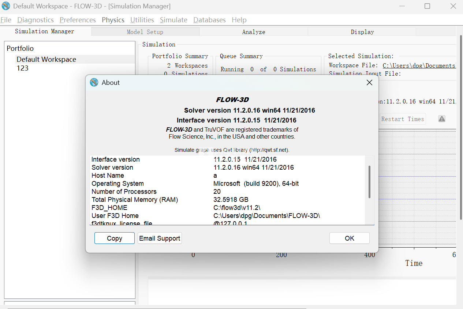Open the Workspace File path link
The image size is (463, 309).
[419, 65]
